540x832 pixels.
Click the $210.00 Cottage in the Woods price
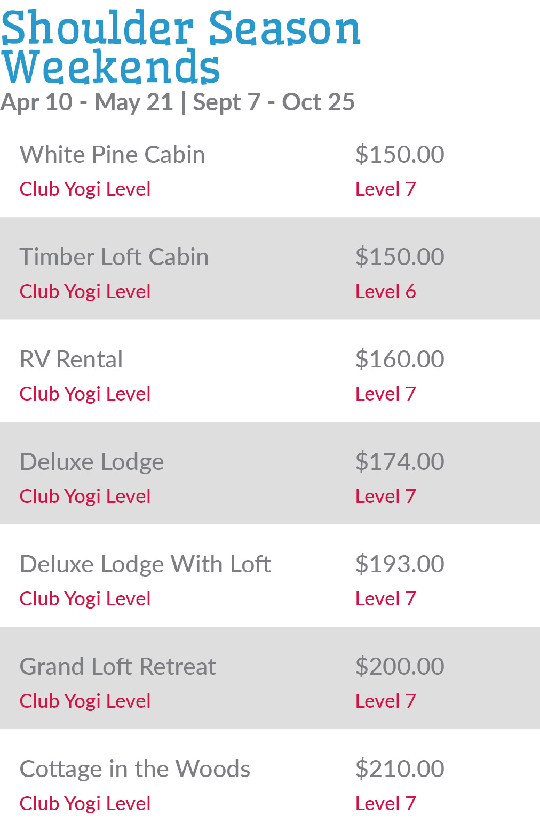pos(400,769)
